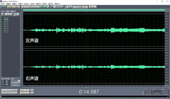Jump to the beginning of the file
The width and height of the screenshot is (170, 99).
(x=3, y=93)
